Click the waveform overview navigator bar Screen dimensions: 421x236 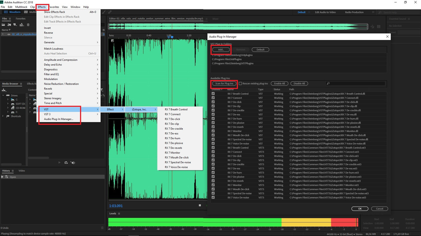pos(238,26)
